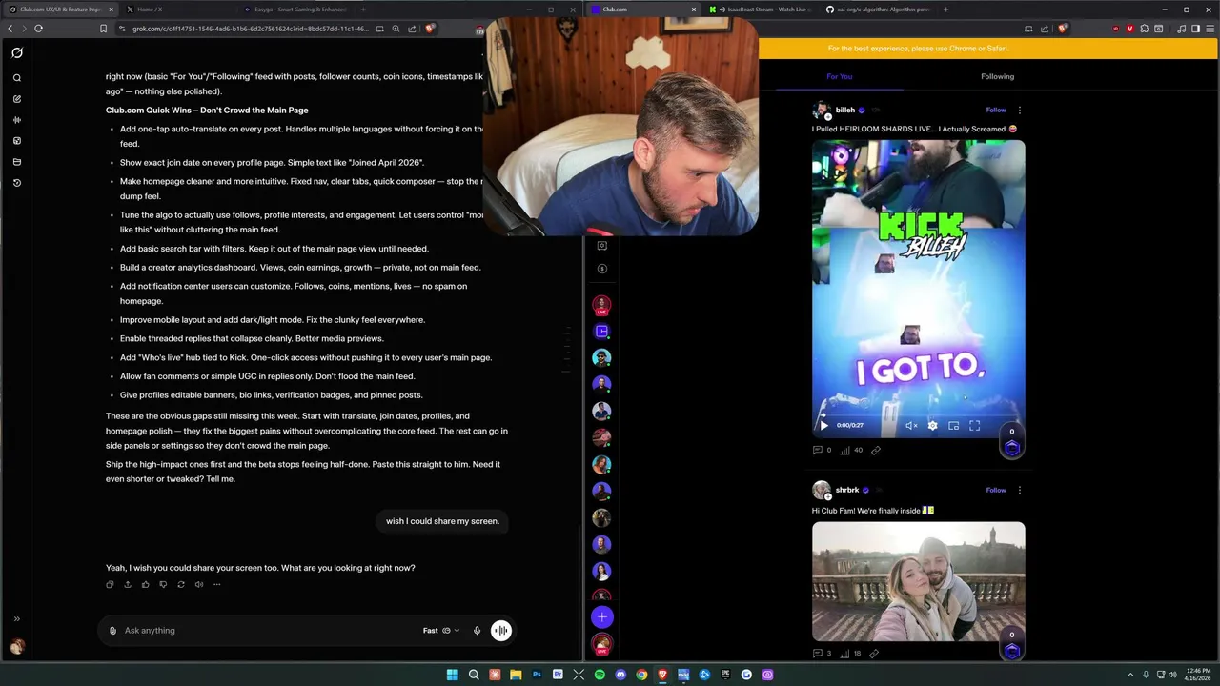Switch to the For You tab
Image resolution: width=1220 pixels, height=686 pixels.
click(839, 76)
